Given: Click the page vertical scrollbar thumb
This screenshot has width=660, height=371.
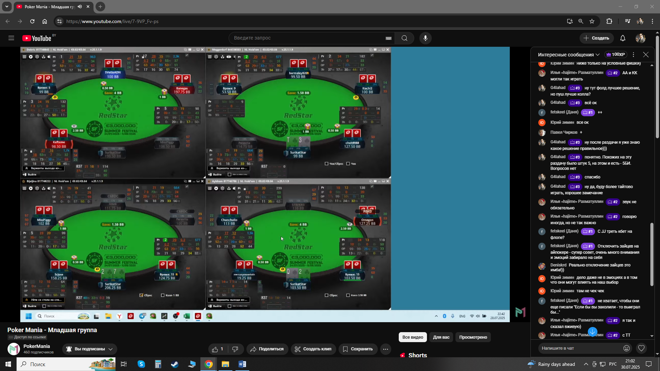Looking at the screenshot, I should click(x=657, y=87).
